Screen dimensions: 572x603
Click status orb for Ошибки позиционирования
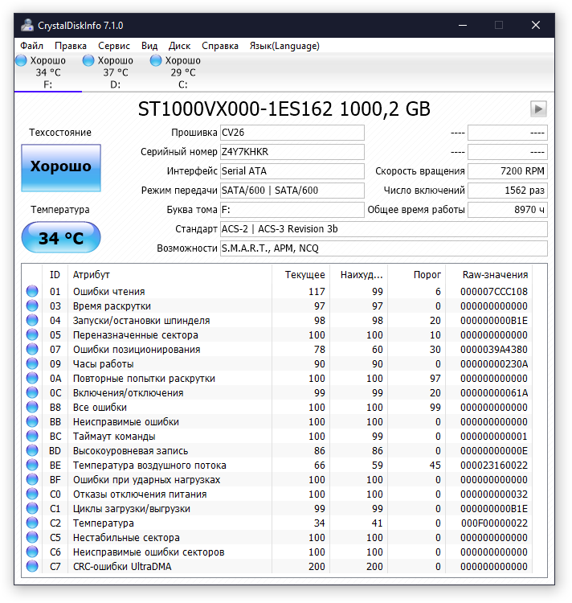pyautogui.click(x=32, y=349)
